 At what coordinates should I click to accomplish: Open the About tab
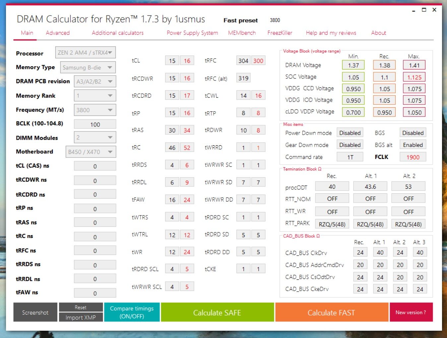click(379, 33)
